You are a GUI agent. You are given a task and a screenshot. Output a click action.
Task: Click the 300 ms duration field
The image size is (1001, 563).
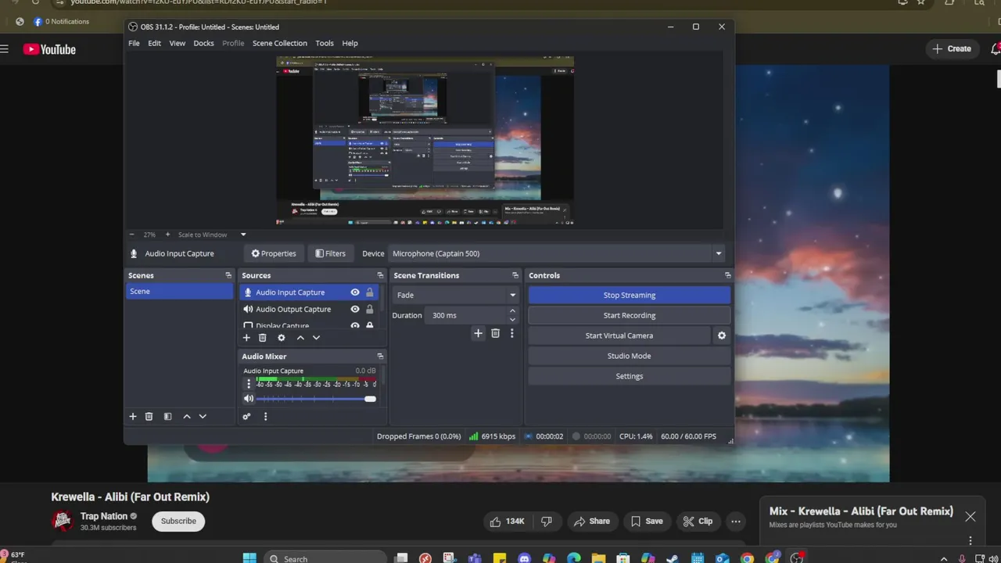tap(467, 315)
